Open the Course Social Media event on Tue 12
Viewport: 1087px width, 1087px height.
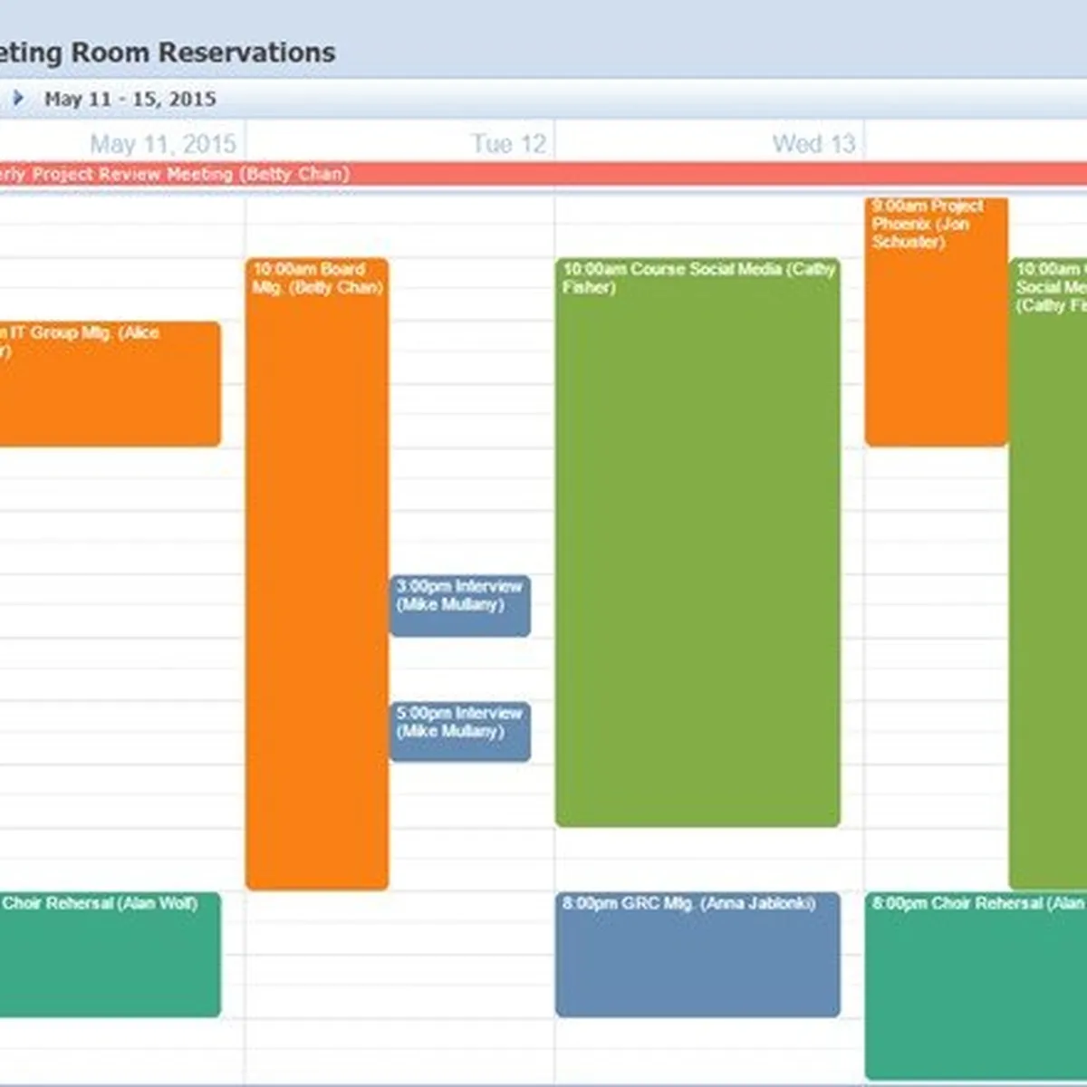(x=697, y=542)
